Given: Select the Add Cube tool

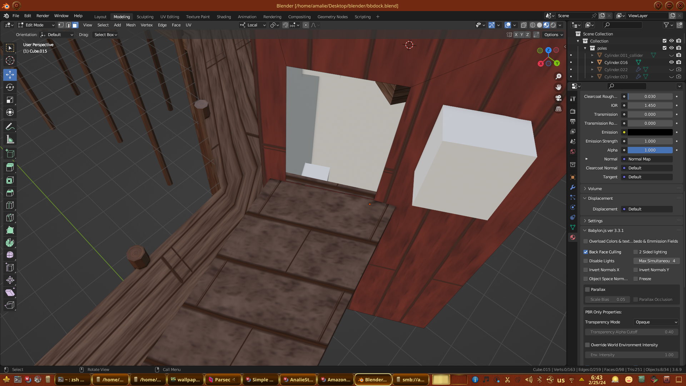Looking at the screenshot, I should click(10, 154).
